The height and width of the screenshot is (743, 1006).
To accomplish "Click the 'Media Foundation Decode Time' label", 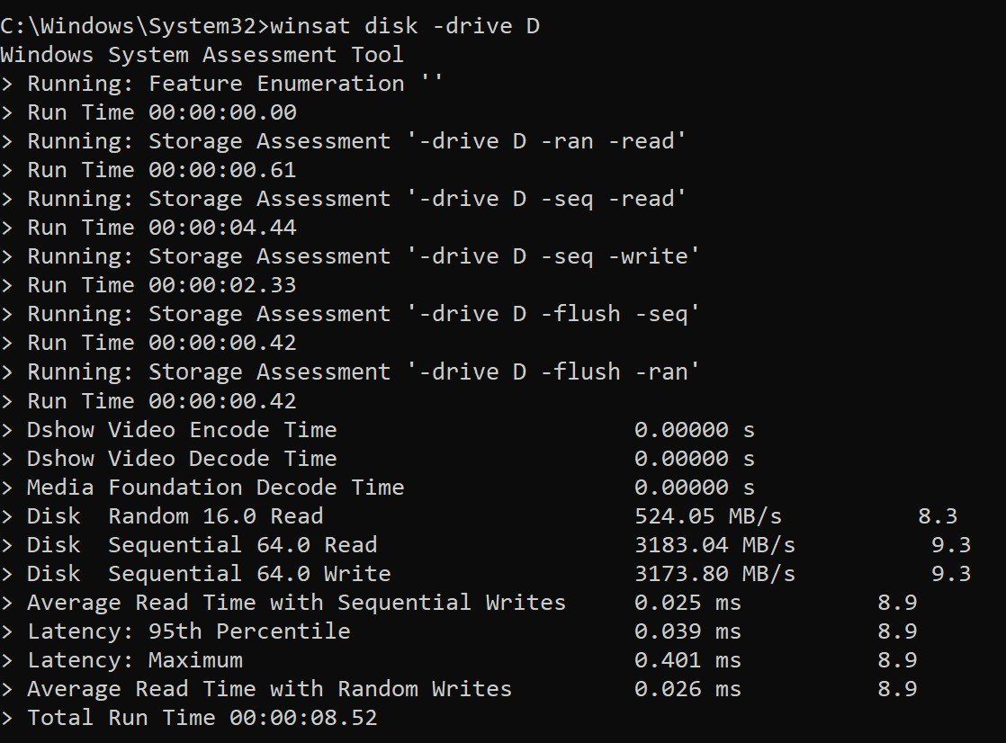I will pyautogui.click(x=216, y=488).
